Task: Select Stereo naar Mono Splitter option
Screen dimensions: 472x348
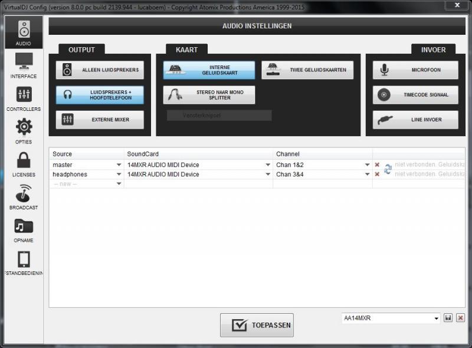Action: pyautogui.click(x=209, y=95)
